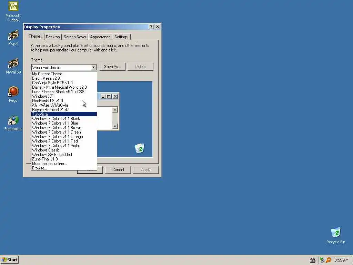
Task: Switch to the Appearance tab
Action: point(100,37)
